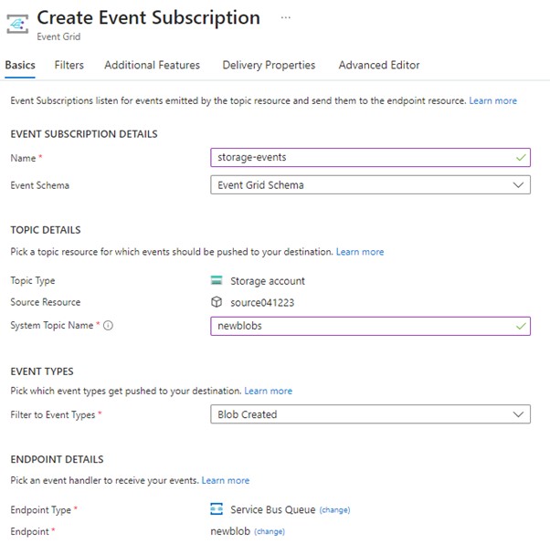550x554 pixels.
Task: Open Learn more link under Event Types
Action: 269,391
